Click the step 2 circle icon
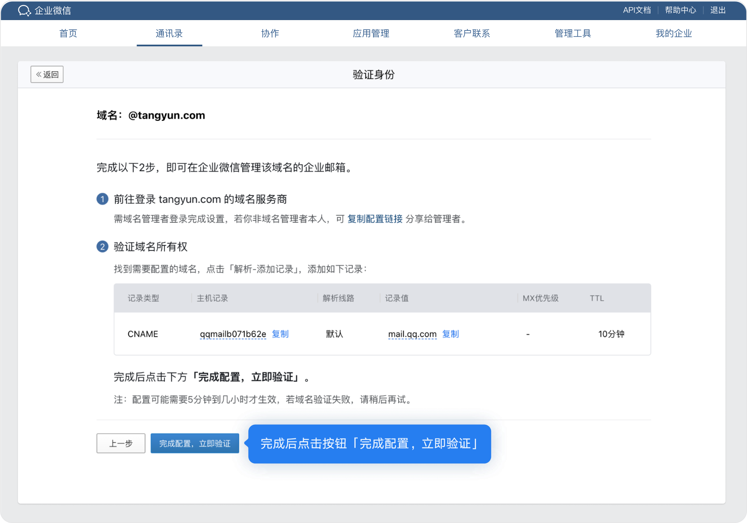 pos(103,247)
